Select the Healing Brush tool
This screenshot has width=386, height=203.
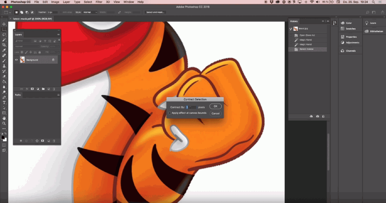pyautogui.click(x=4, y=55)
